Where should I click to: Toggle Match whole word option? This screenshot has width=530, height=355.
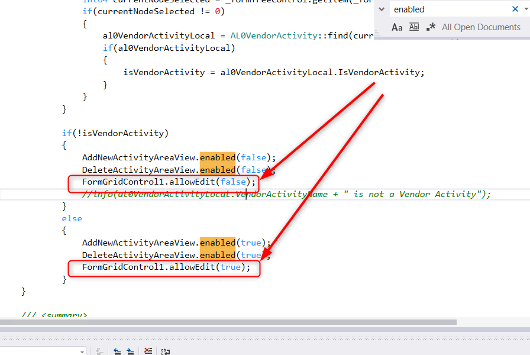pos(414,27)
